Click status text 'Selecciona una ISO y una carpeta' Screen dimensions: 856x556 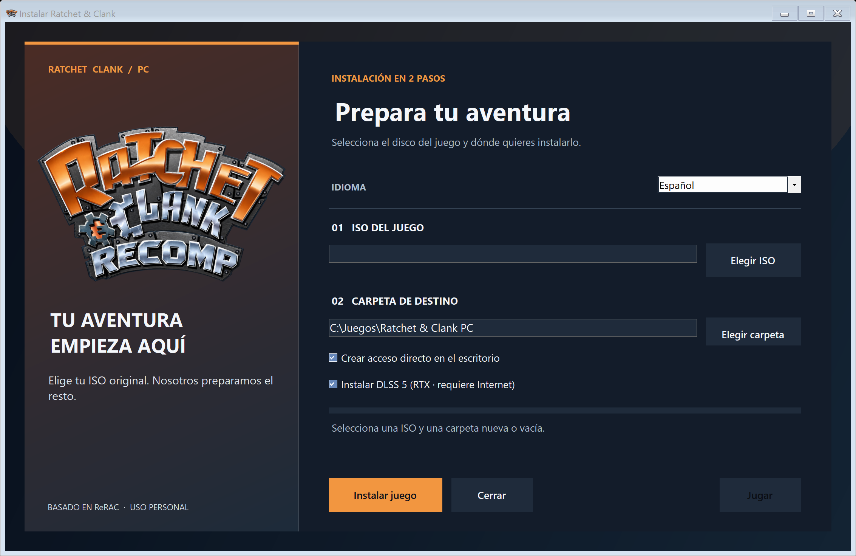[438, 428]
